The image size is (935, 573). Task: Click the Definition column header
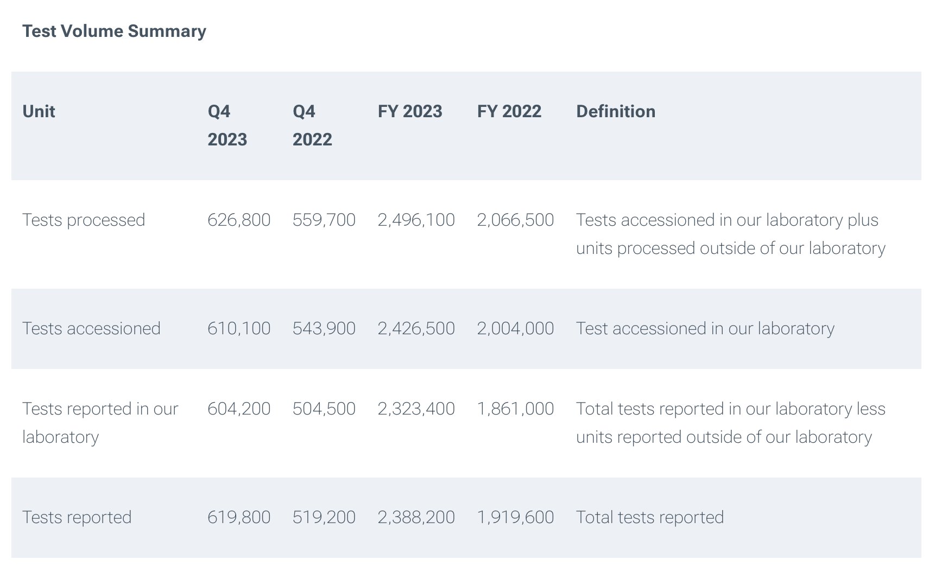pos(616,111)
